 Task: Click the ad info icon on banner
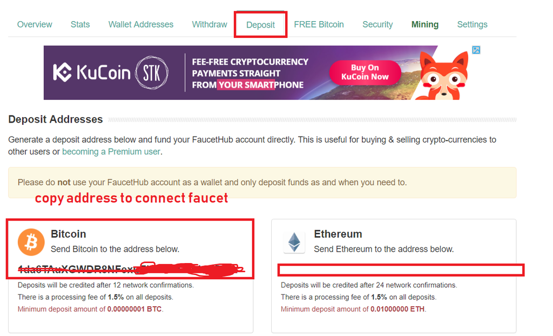click(x=476, y=50)
